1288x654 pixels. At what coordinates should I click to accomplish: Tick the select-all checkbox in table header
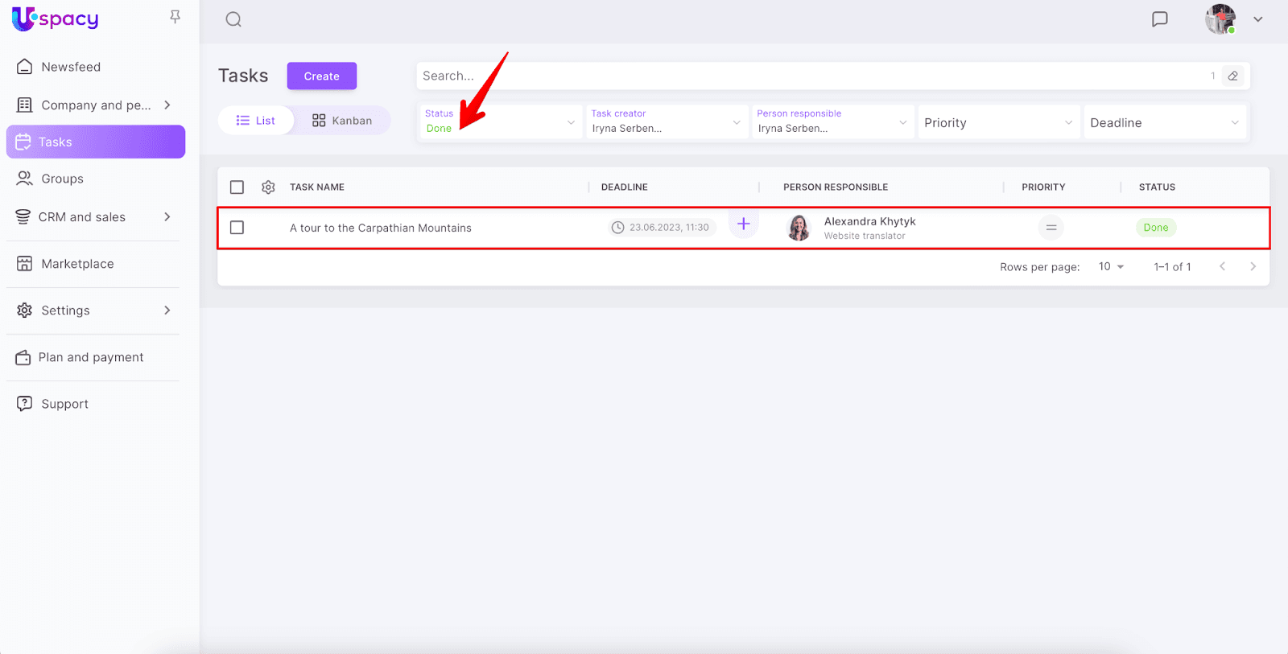[237, 187]
